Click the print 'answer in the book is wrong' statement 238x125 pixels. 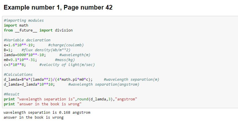tap(42, 104)
